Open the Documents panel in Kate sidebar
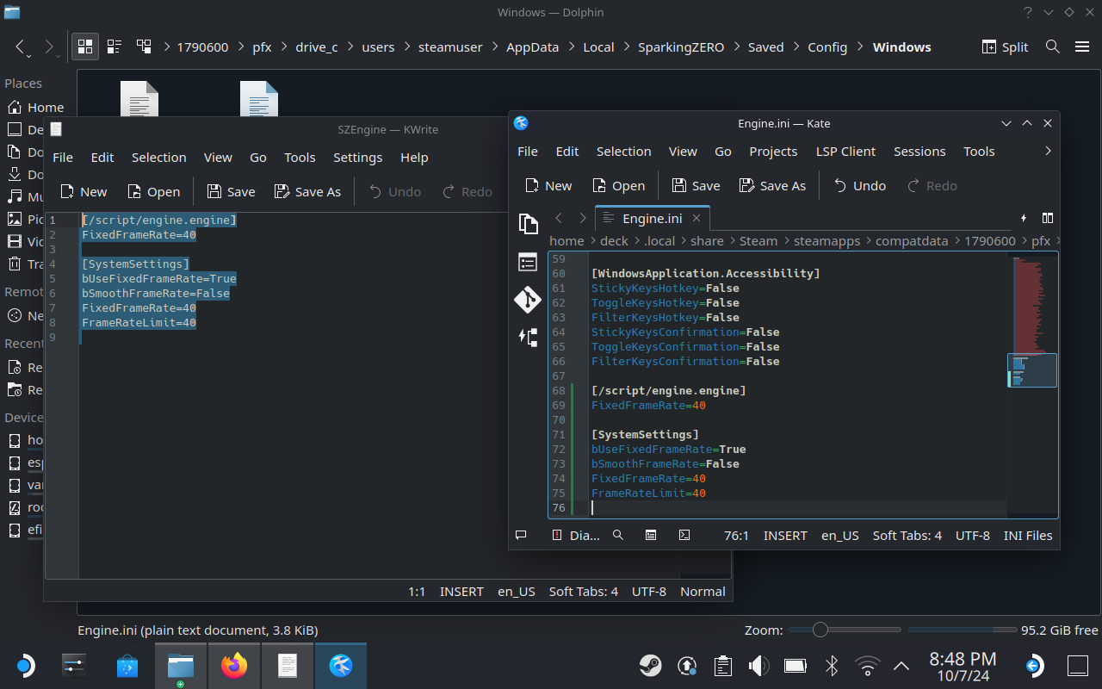Viewport: 1102px width, 689px height. coord(528,224)
